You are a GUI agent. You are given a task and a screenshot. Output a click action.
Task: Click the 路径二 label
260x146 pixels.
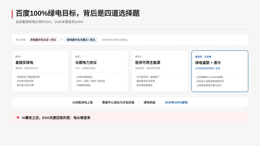coord(79,57)
